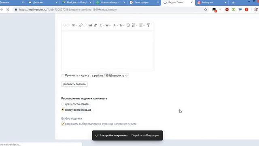Click the lock icon in address bar
The image size is (259, 146).
click(x=16, y=10)
